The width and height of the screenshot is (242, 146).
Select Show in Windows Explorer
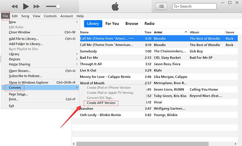pos(41,82)
